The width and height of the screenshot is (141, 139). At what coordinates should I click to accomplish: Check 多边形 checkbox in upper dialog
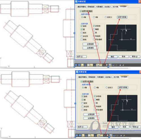click(82, 36)
